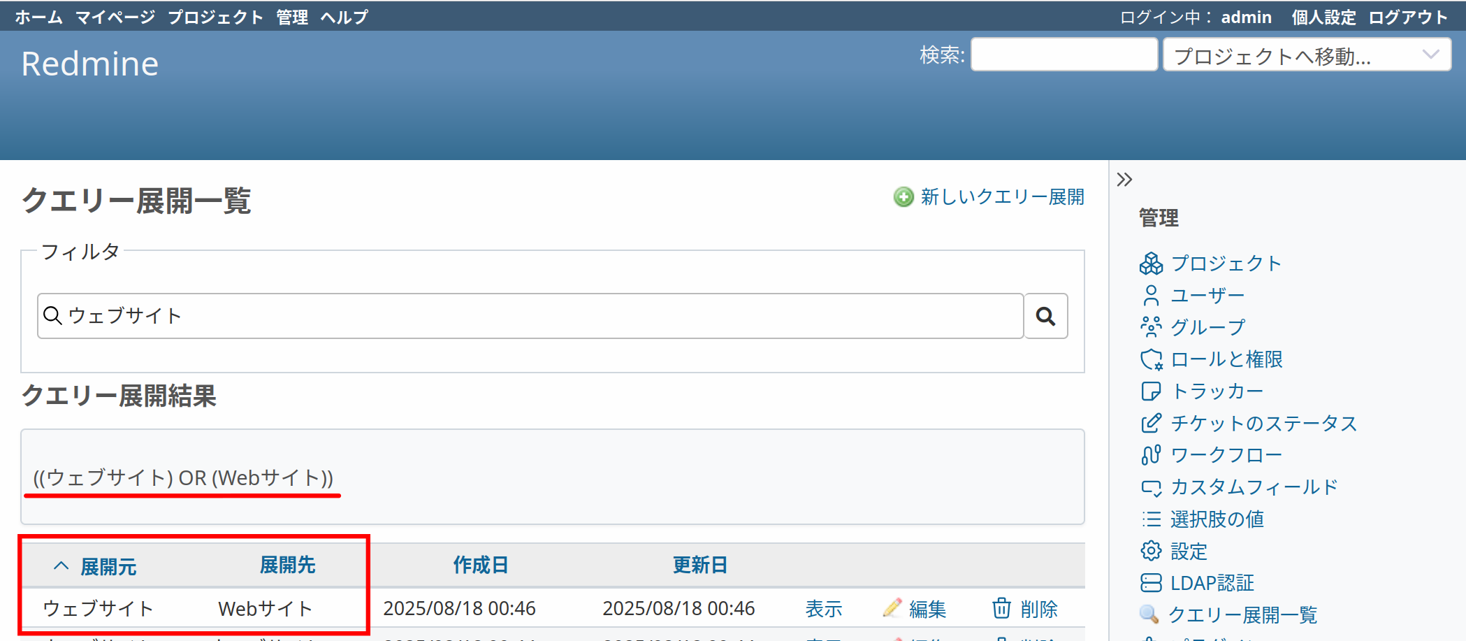Collapse the sidebar with double-chevron toggle
Viewport: 1466px width, 641px height.
click(x=1124, y=180)
